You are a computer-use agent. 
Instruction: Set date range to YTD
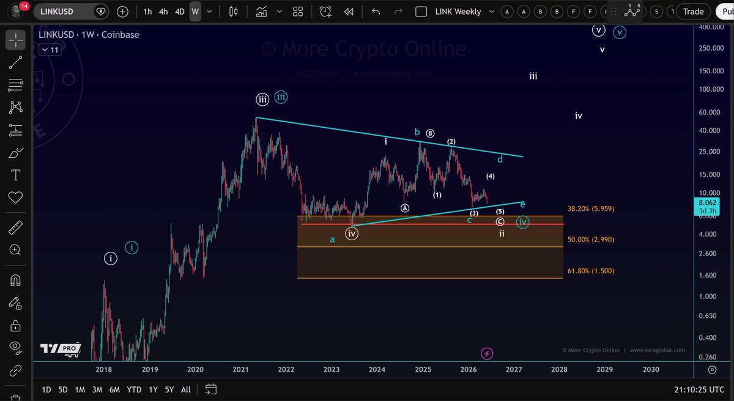click(134, 389)
